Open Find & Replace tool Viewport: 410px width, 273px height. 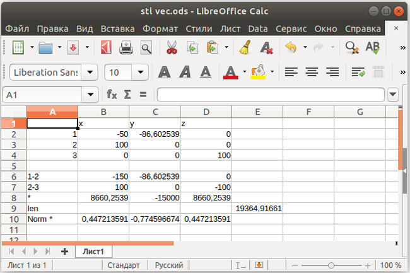351,48
